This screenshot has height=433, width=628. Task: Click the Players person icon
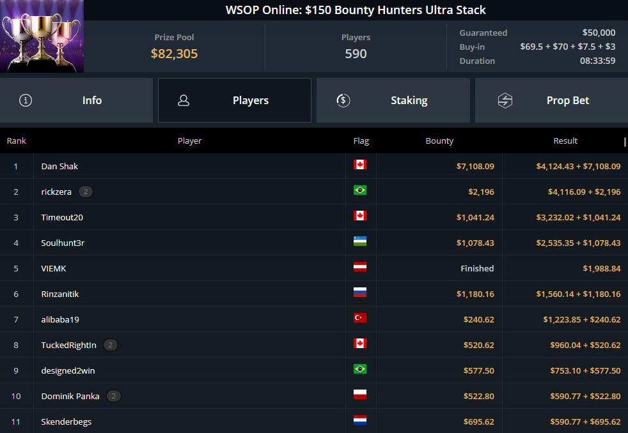(184, 100)
